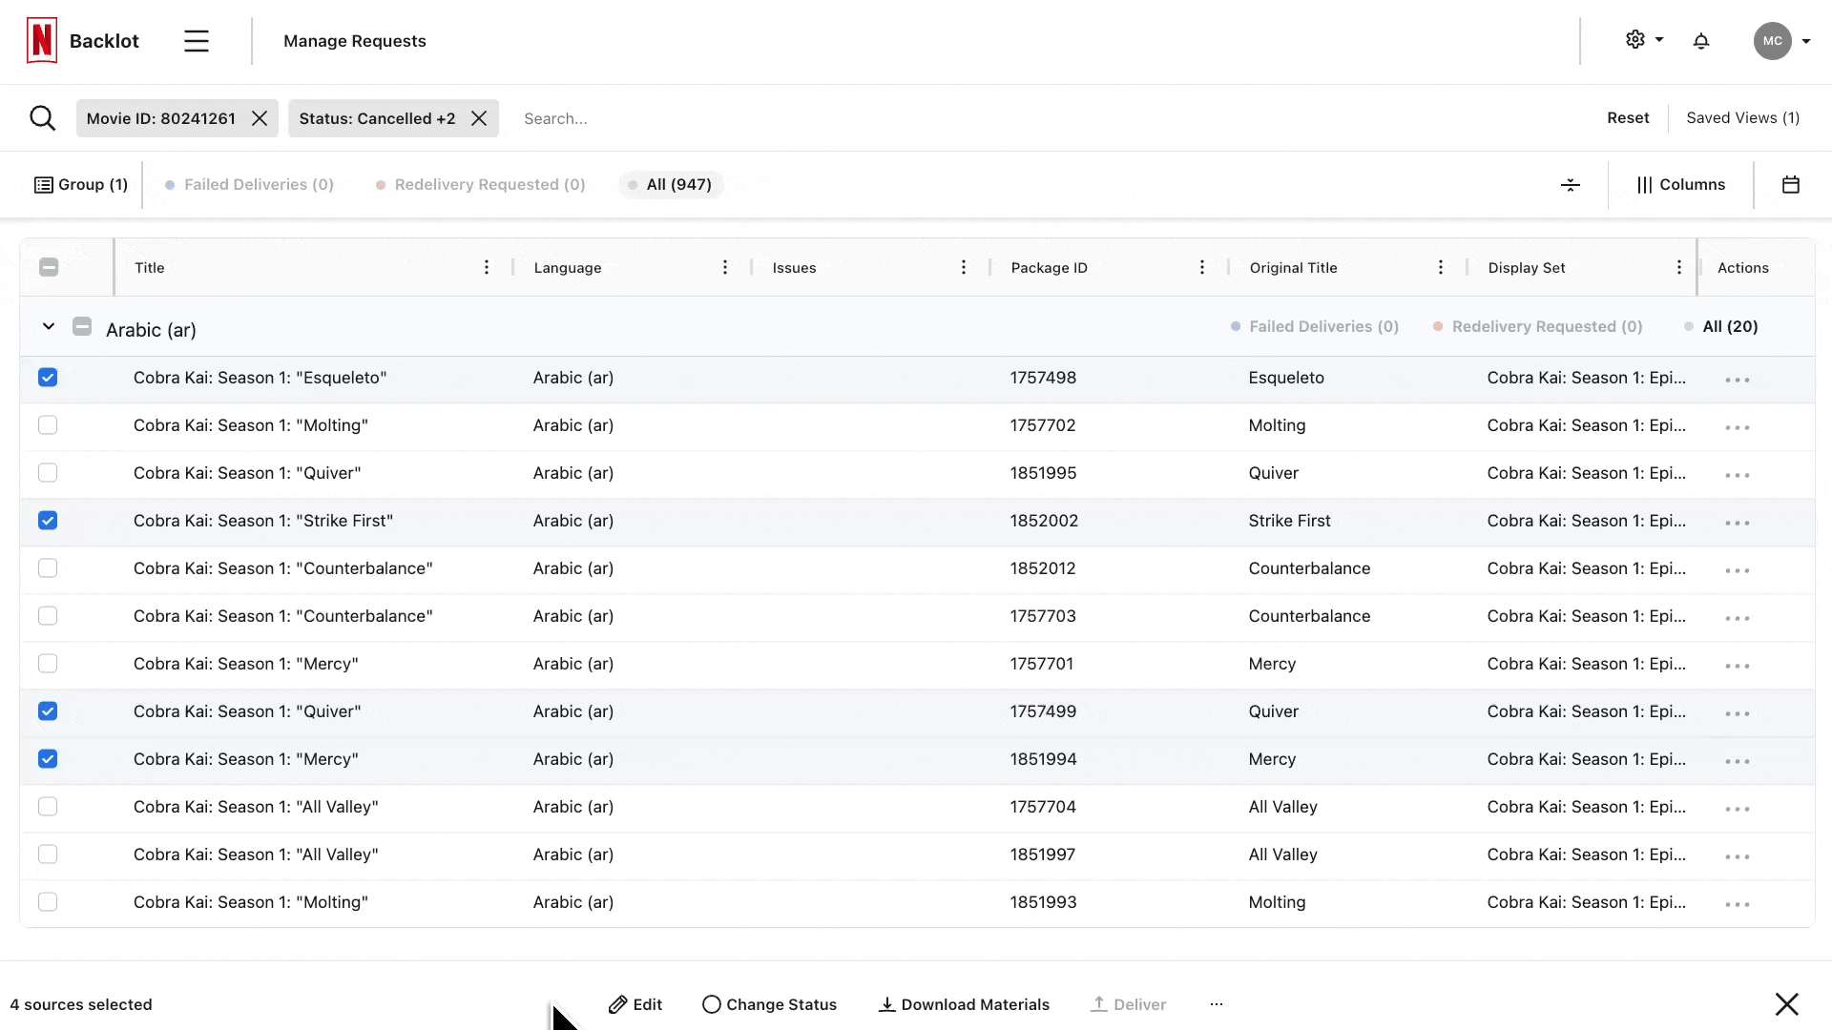Toggle the header select-all checkbox

[x=49, y=268]
